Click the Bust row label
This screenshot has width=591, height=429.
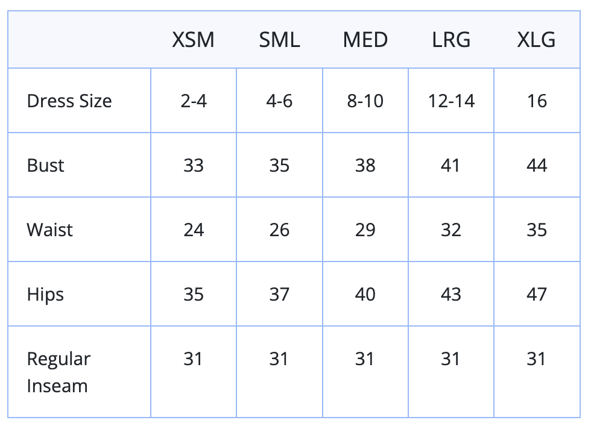click(46, 165)
